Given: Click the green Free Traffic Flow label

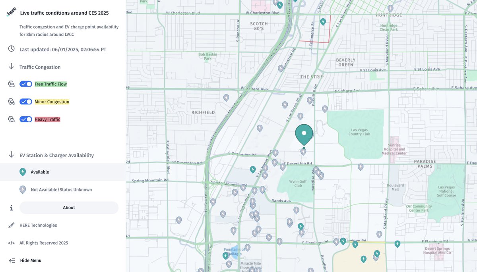Looking at the screenshot, I should (51, 84).
